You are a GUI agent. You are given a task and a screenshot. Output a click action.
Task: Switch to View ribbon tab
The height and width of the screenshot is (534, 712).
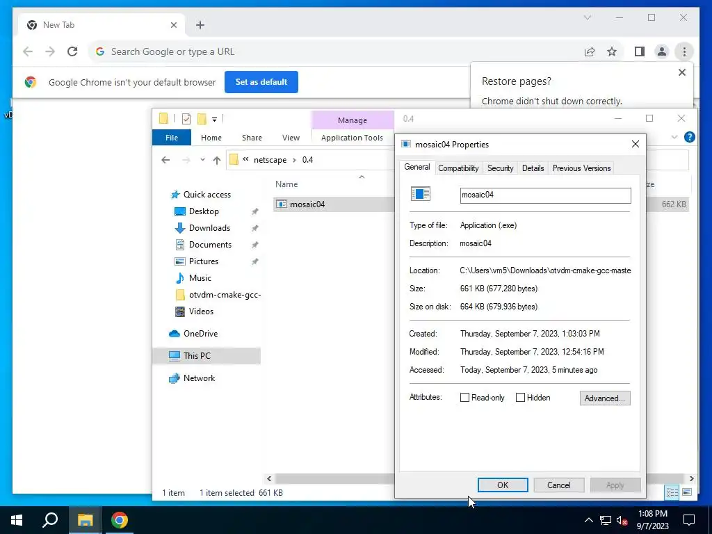coord(291,138)
